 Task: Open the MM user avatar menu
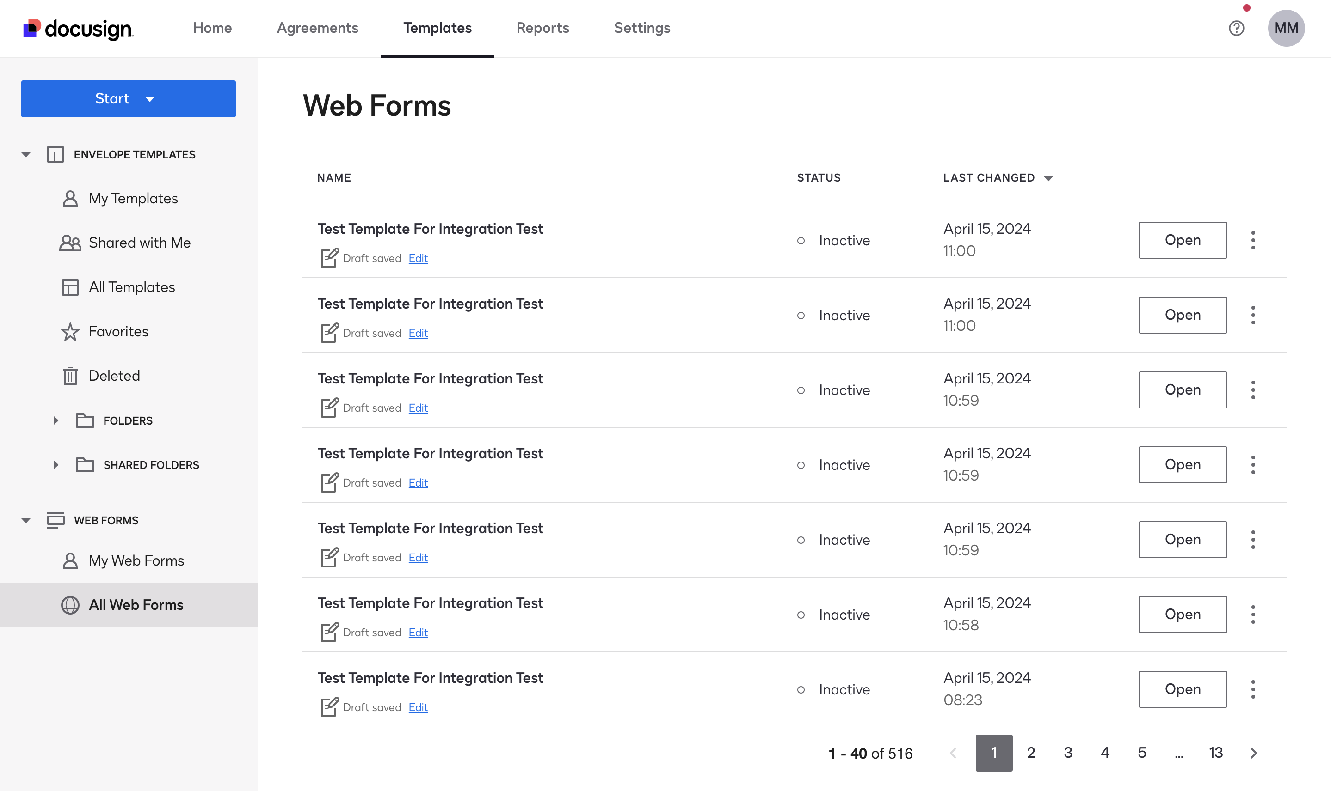(1286, 28)
